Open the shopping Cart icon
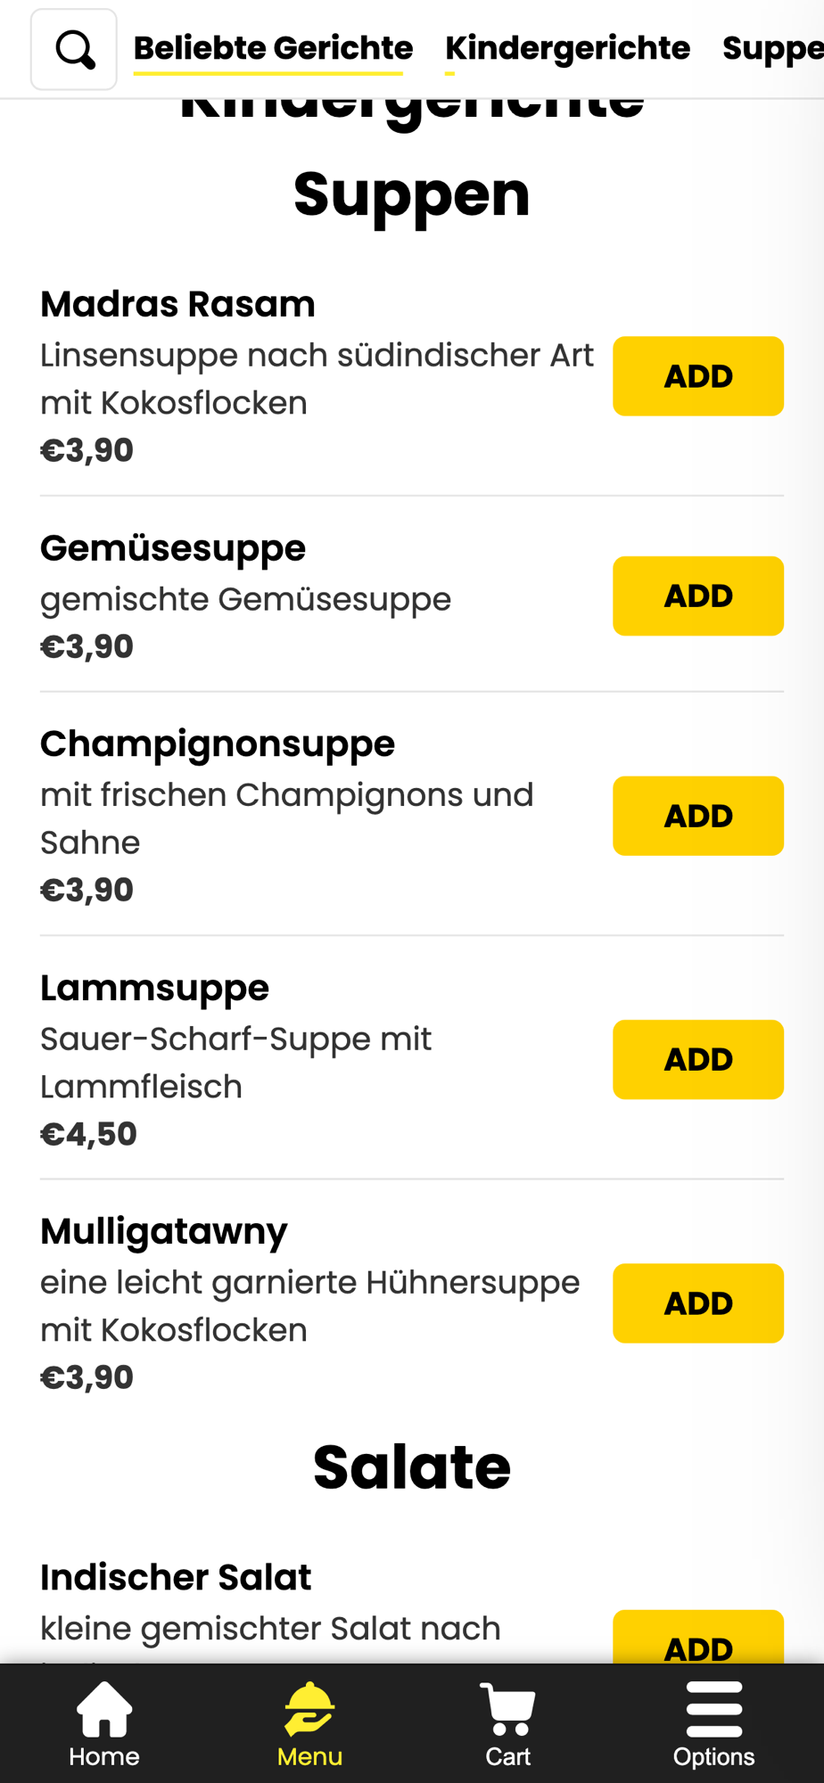The height and width of the screenshot is (1783, 824). (x=508, y=1724)
